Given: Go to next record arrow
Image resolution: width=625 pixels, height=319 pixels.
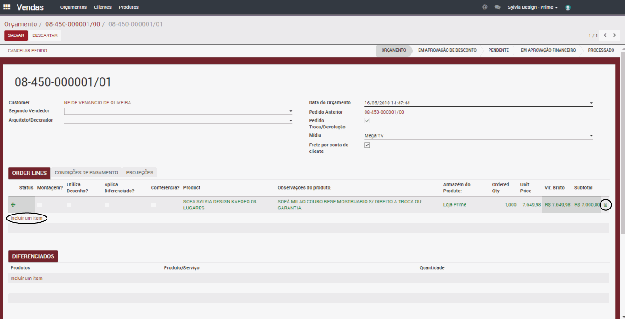Looking at the screenshot, I should 615,35.
